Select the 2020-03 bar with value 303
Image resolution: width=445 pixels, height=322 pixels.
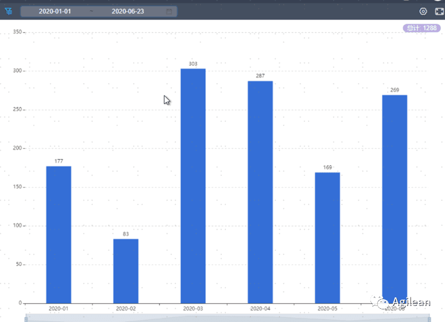[193, 186]
